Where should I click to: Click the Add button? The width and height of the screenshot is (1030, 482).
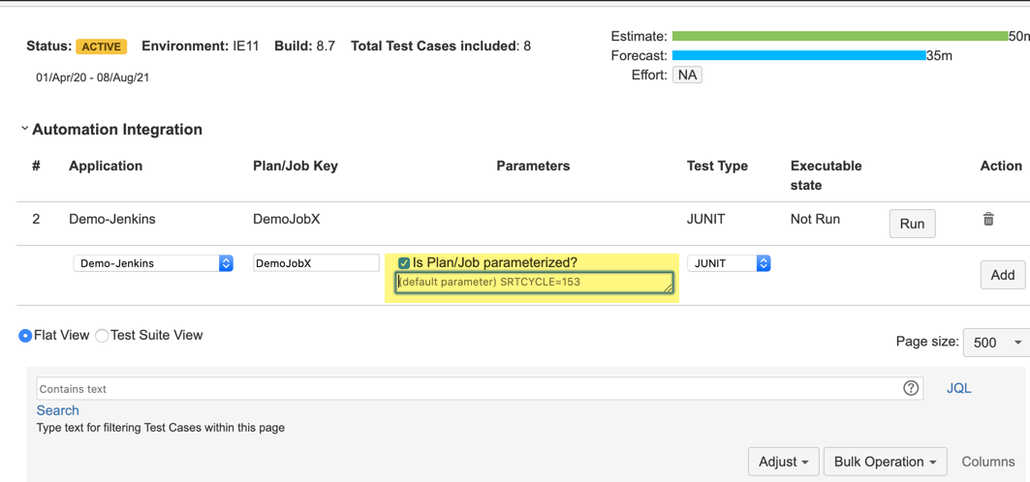1002,275
